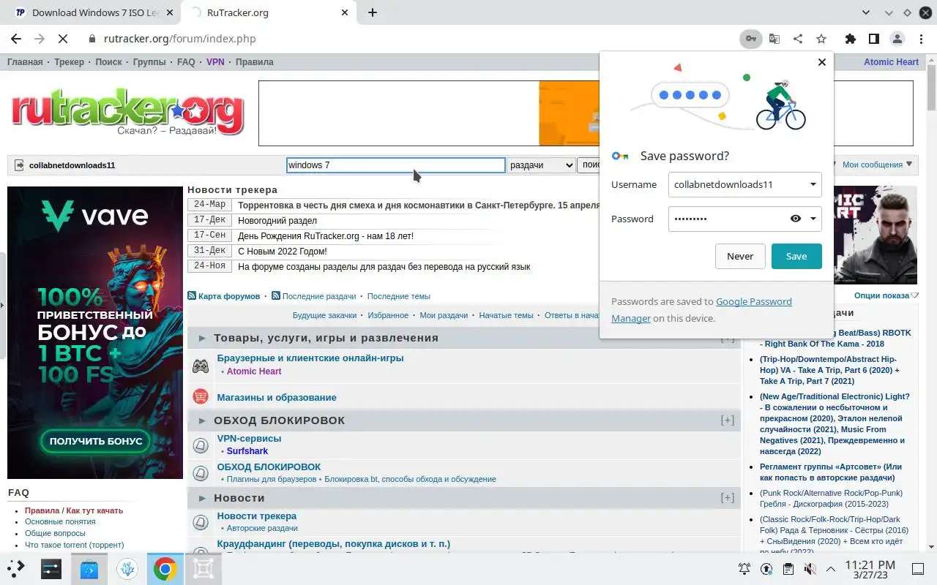937x585 pixels.
Task: Open the news item День Рождения RuTracker.org
Action: pyautogui.click(x=326, y=236)
